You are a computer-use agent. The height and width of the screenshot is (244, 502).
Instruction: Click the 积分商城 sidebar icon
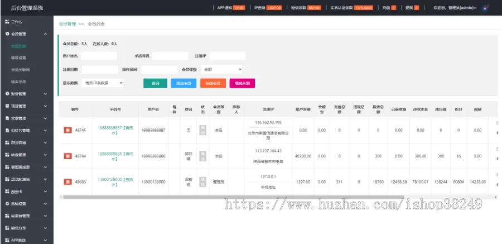7,142
